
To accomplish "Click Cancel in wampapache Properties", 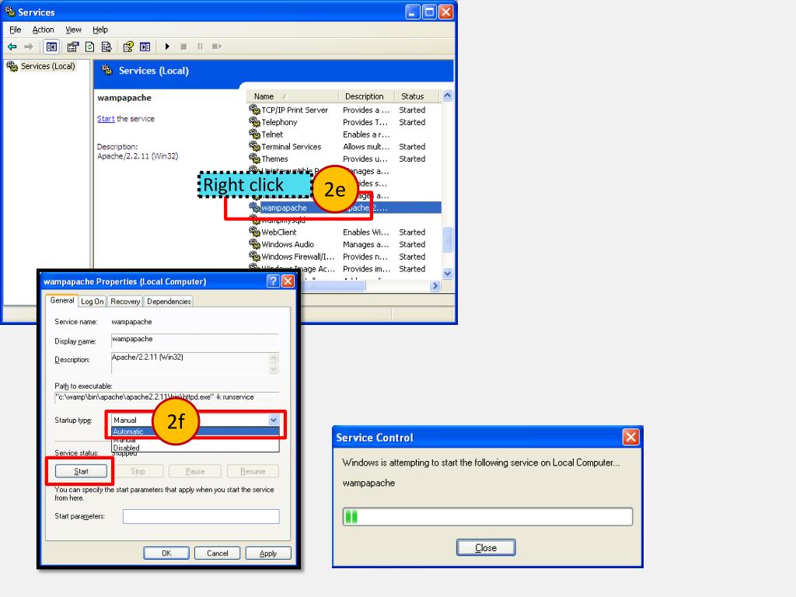I will (x=218, y=553).
